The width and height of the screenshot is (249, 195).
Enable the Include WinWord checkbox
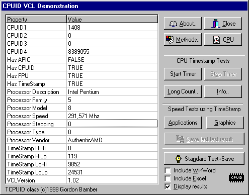[x=168, y=170]
